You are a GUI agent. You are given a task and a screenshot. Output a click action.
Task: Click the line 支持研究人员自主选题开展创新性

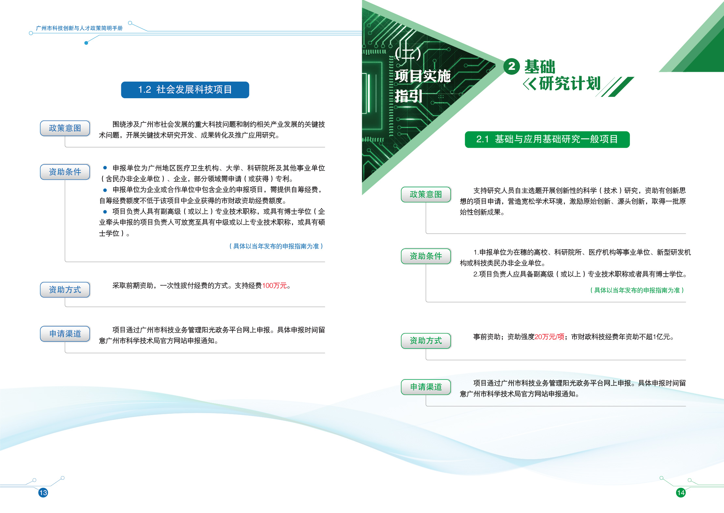pyautogui.click(x=579, y=191)
